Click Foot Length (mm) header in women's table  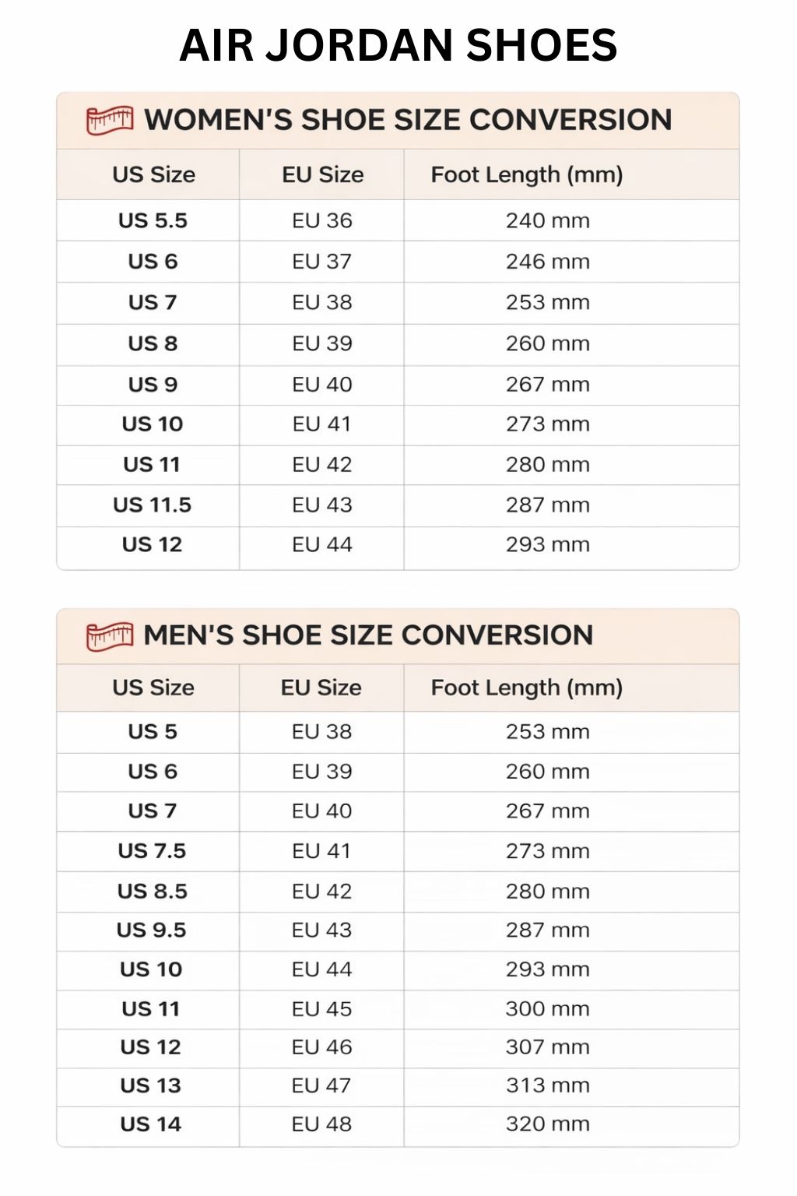tap(526, 174)
